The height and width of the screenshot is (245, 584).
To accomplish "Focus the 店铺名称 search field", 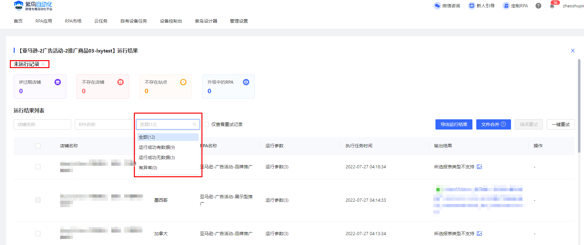I will click(x=42, y=124).
